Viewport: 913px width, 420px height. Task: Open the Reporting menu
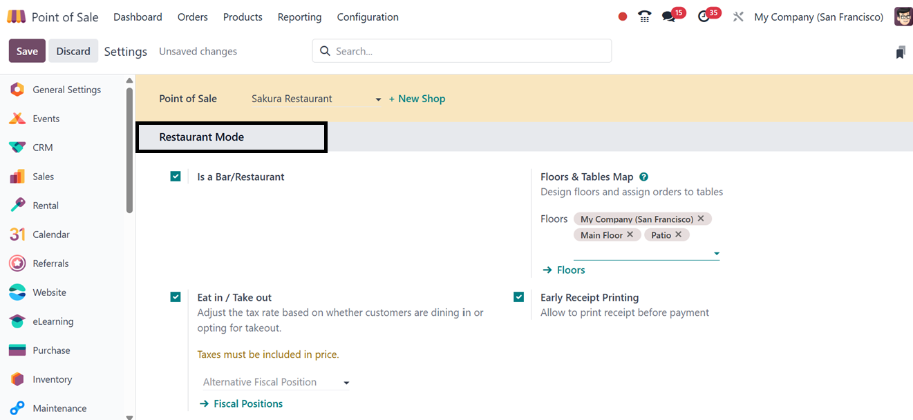[299, 17]
